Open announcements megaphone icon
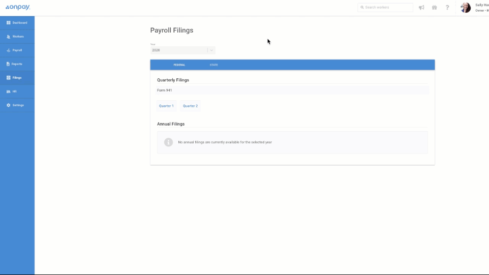 [x=421, y=8]
